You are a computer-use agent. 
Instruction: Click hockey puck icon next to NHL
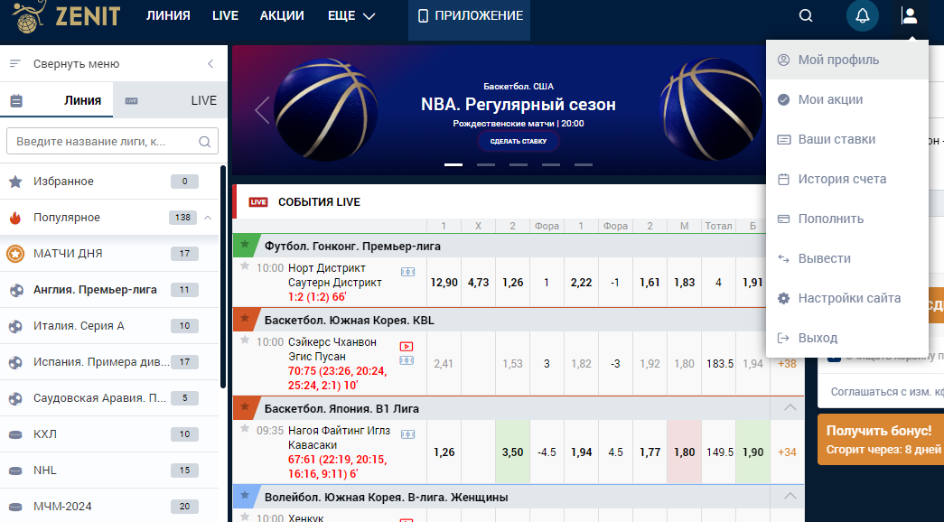click(15, 471)
